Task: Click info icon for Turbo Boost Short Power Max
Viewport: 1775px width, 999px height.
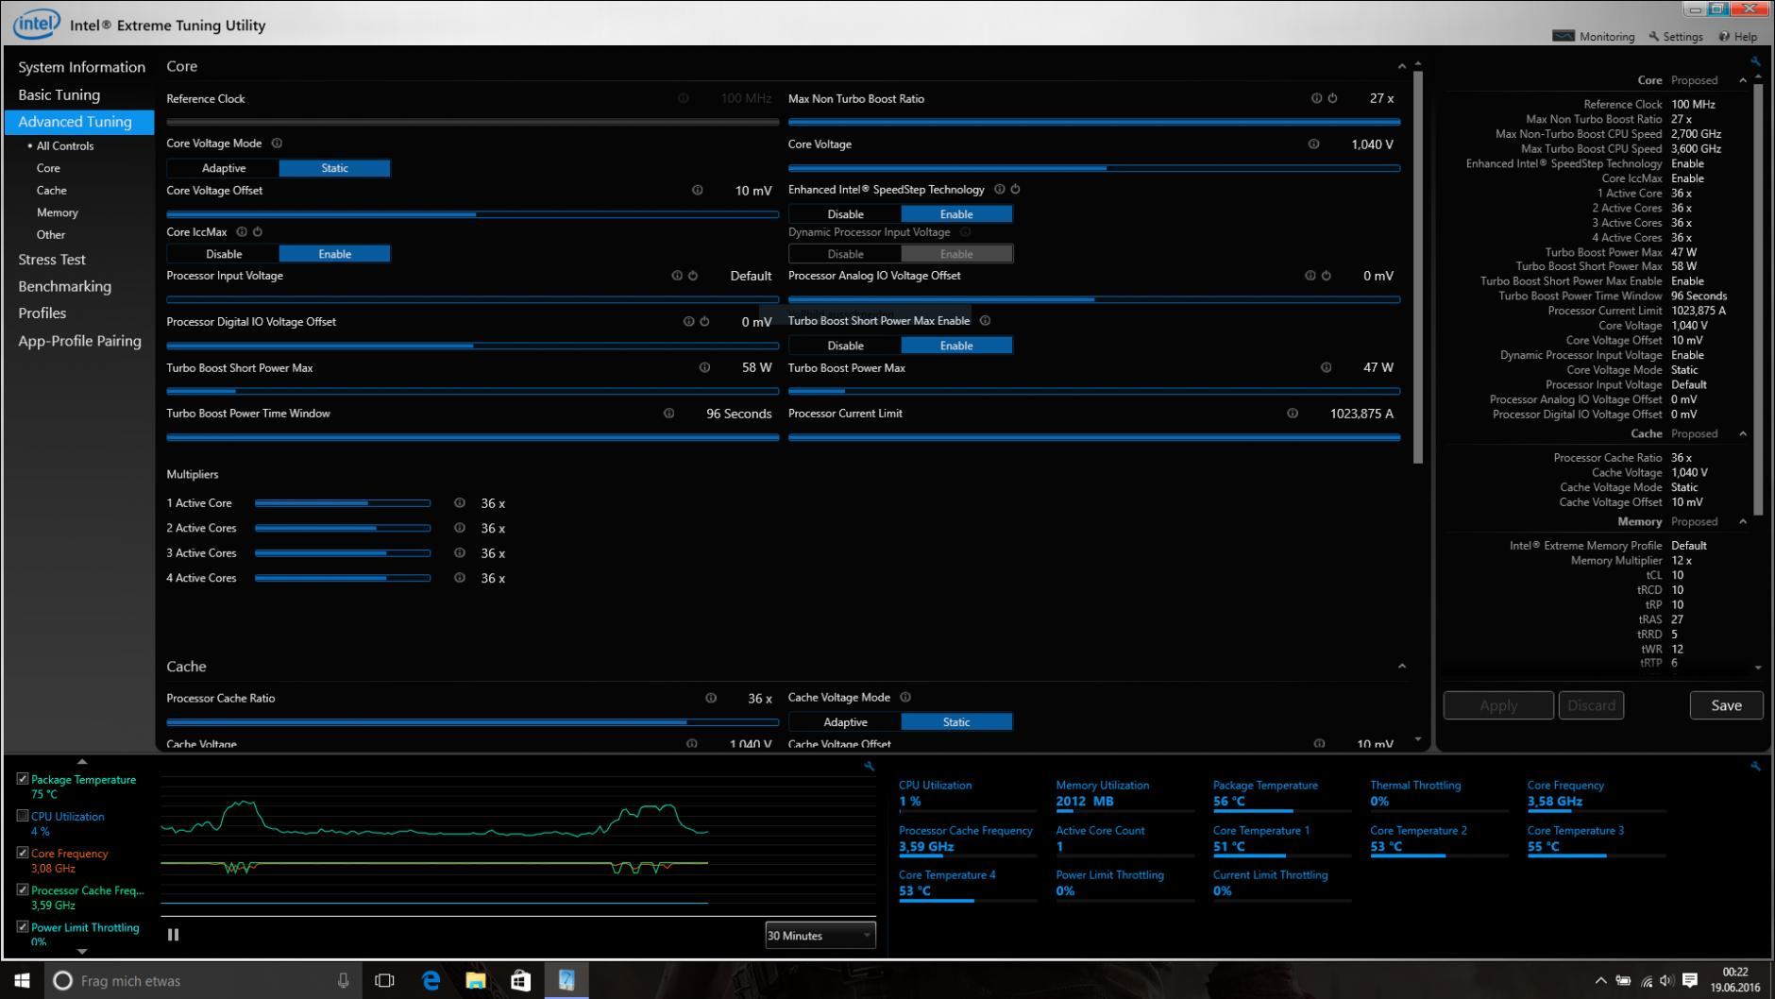Action: 704,367
